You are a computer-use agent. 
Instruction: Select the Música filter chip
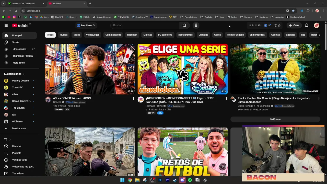64,35
